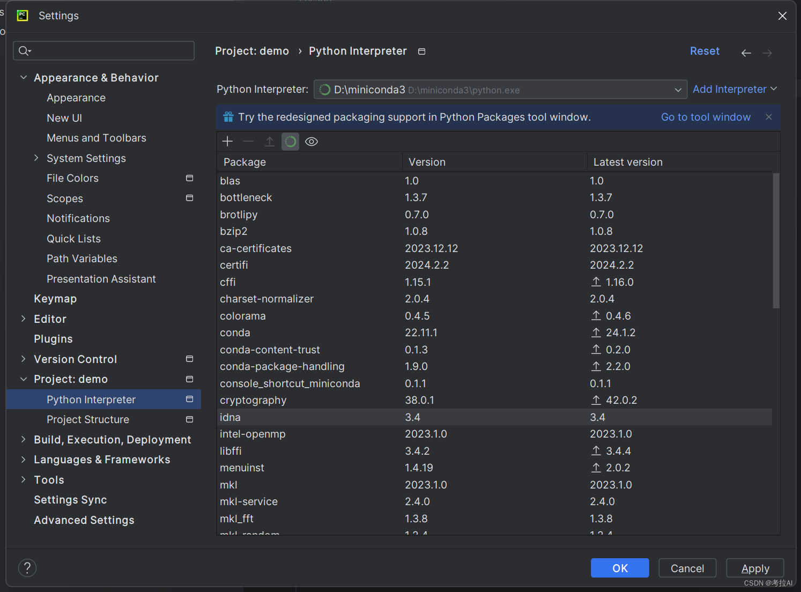Click the PyCharm logo in title bar
Image resolution: width=801 pixels, height=592 pixels.
point(23,16)
